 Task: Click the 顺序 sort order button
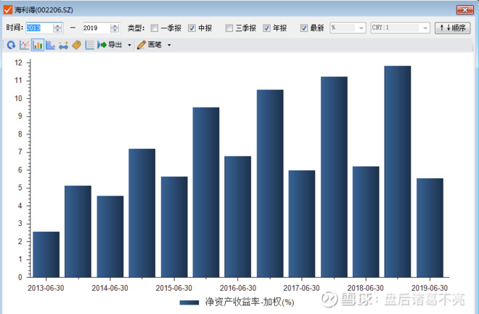coord(452,28)
